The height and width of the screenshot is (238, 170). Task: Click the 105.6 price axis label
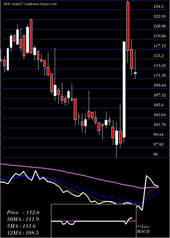tap(158, 105)
